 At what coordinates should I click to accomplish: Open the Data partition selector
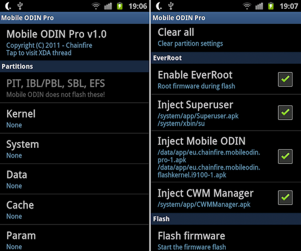75,179
